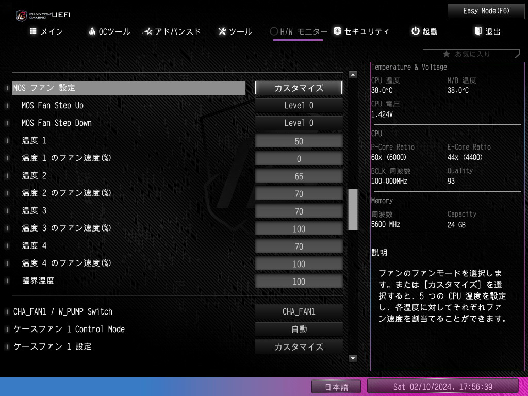Open MOS ファン 設定 カスタマイズ dropdown

tap(299, 88)
